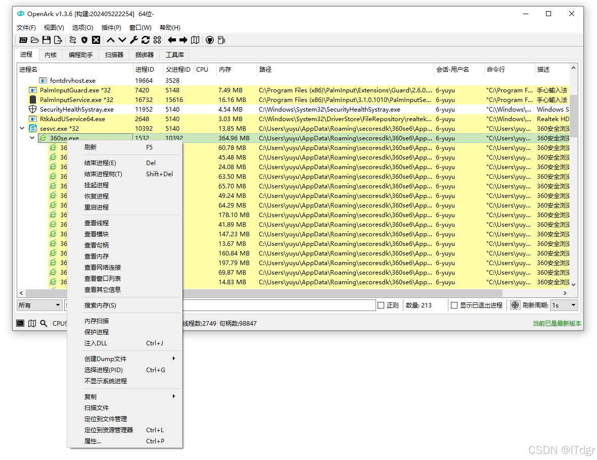Switch to the 编程助手 tab
597x460 pixels.
81,55
